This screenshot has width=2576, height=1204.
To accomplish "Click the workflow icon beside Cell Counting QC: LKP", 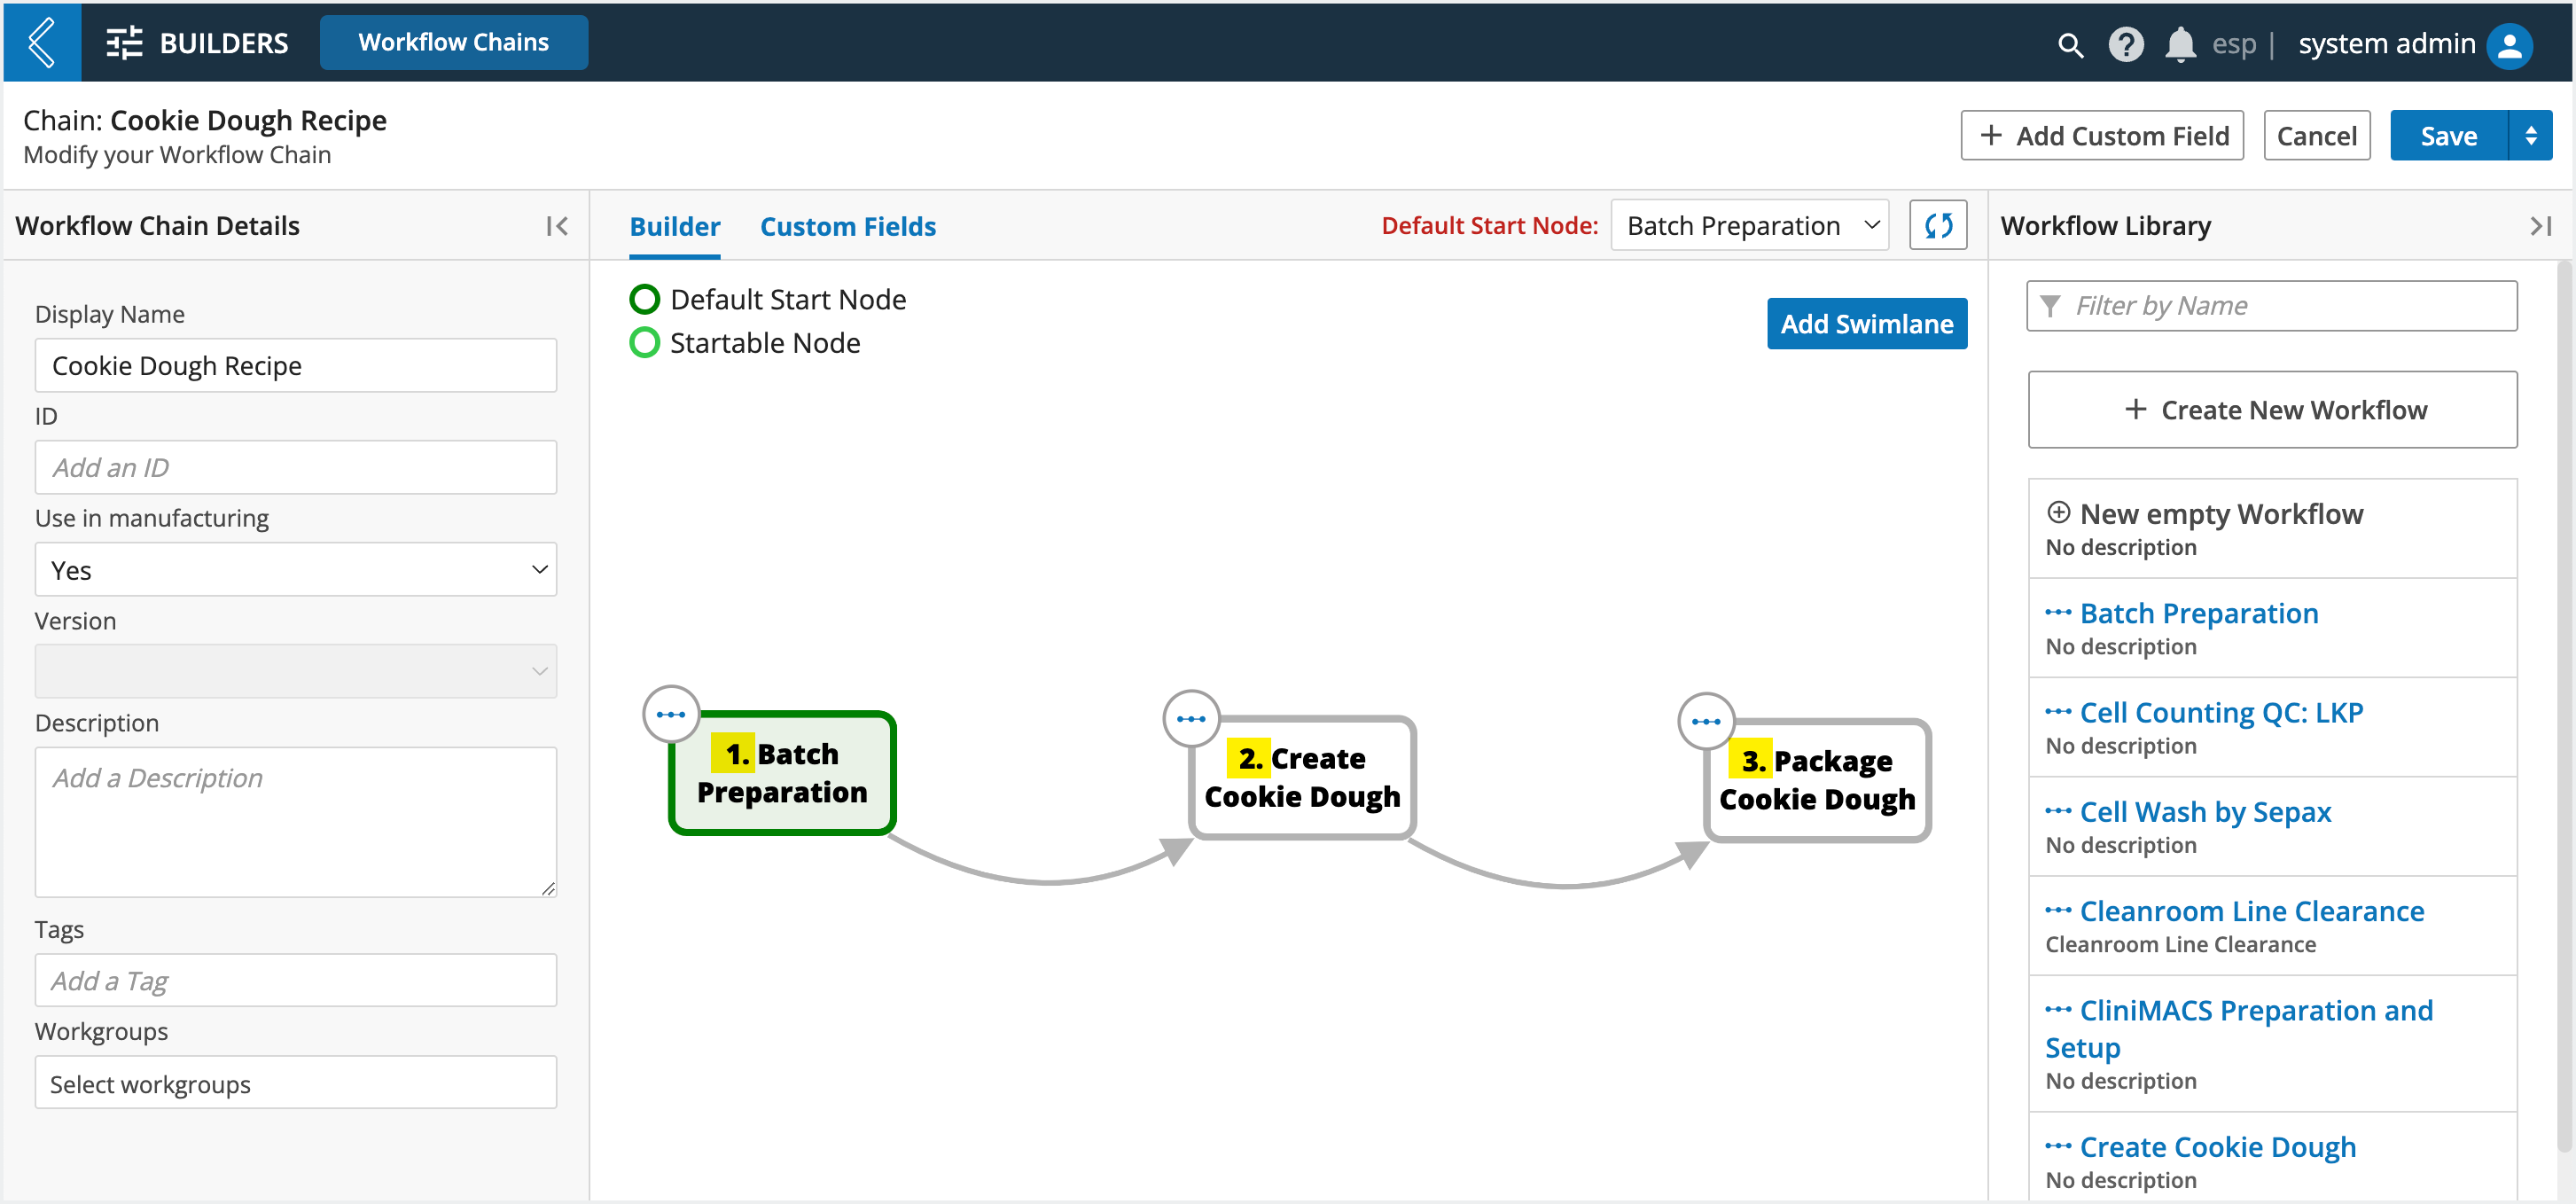I will pos(2058,712).
